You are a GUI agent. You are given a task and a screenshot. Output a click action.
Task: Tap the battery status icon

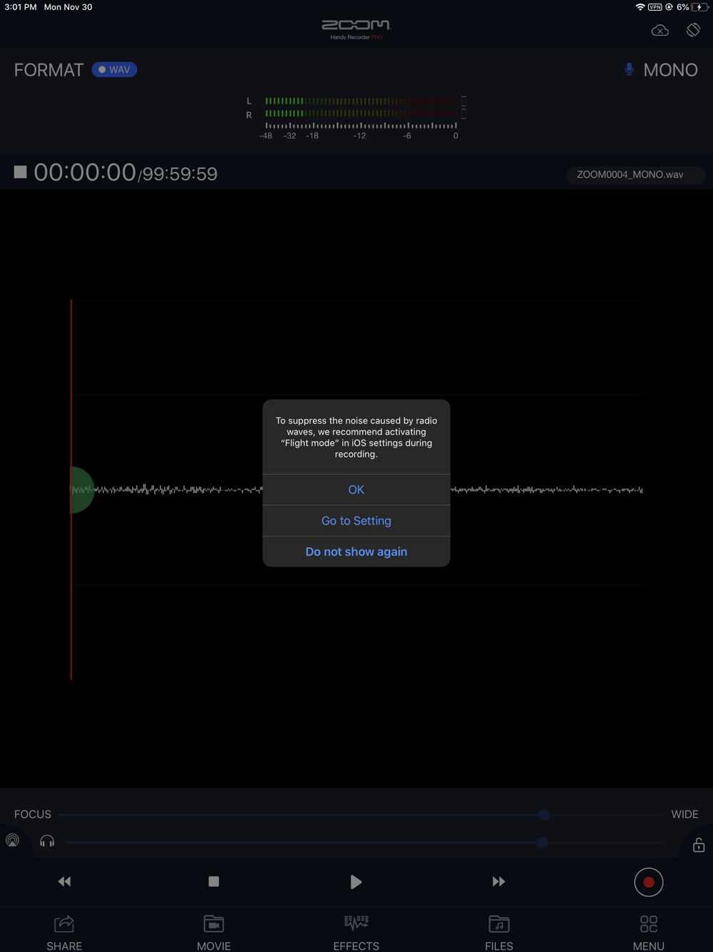pos(699,7)
